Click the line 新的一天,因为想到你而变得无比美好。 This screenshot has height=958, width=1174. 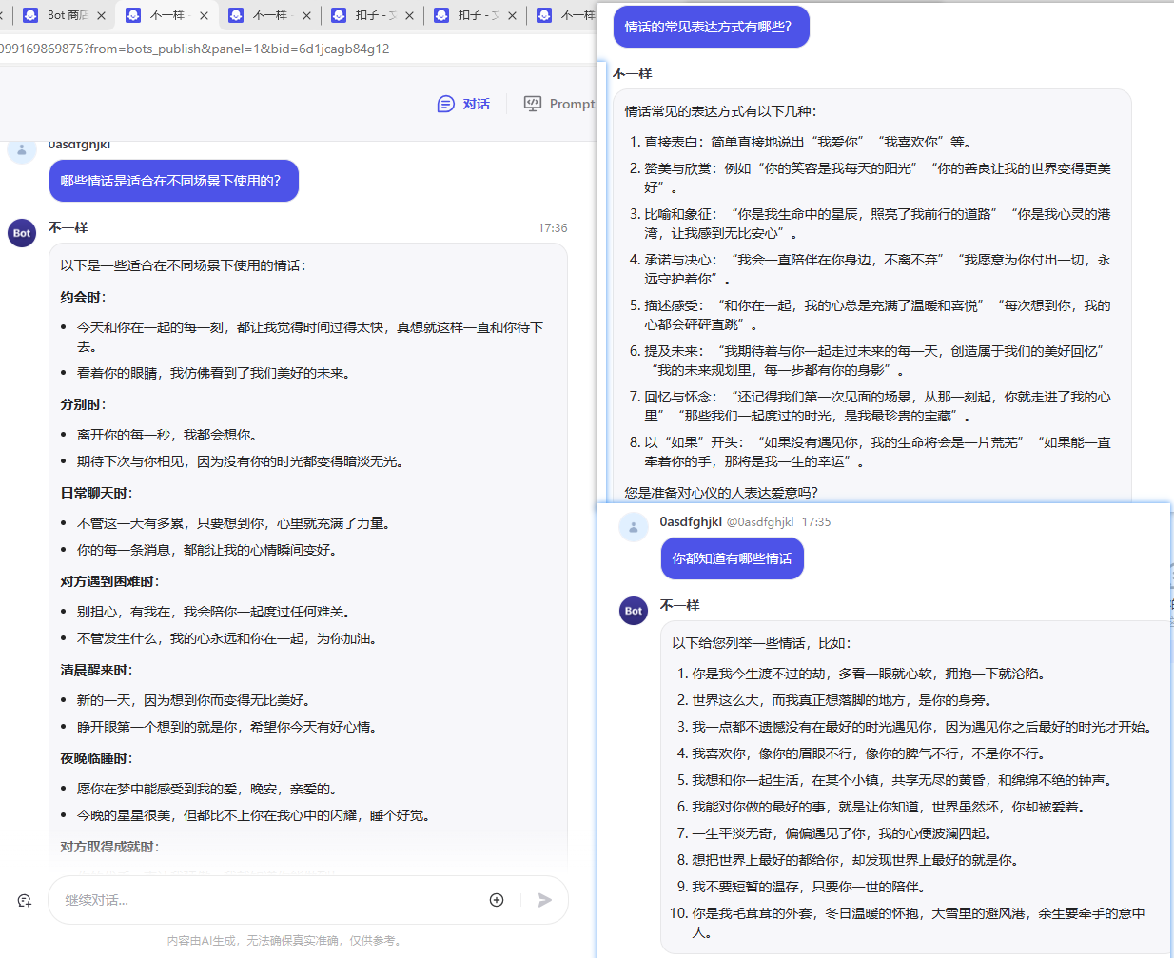(x=194, y=700)
